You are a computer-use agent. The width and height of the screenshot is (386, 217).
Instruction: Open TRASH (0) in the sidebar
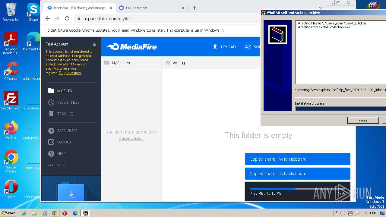click(61, 114)
